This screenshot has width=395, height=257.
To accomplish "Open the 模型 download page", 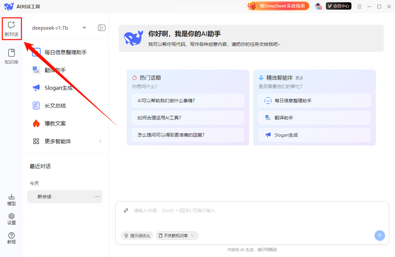I will pyautogui.click(x=12, y=200).
